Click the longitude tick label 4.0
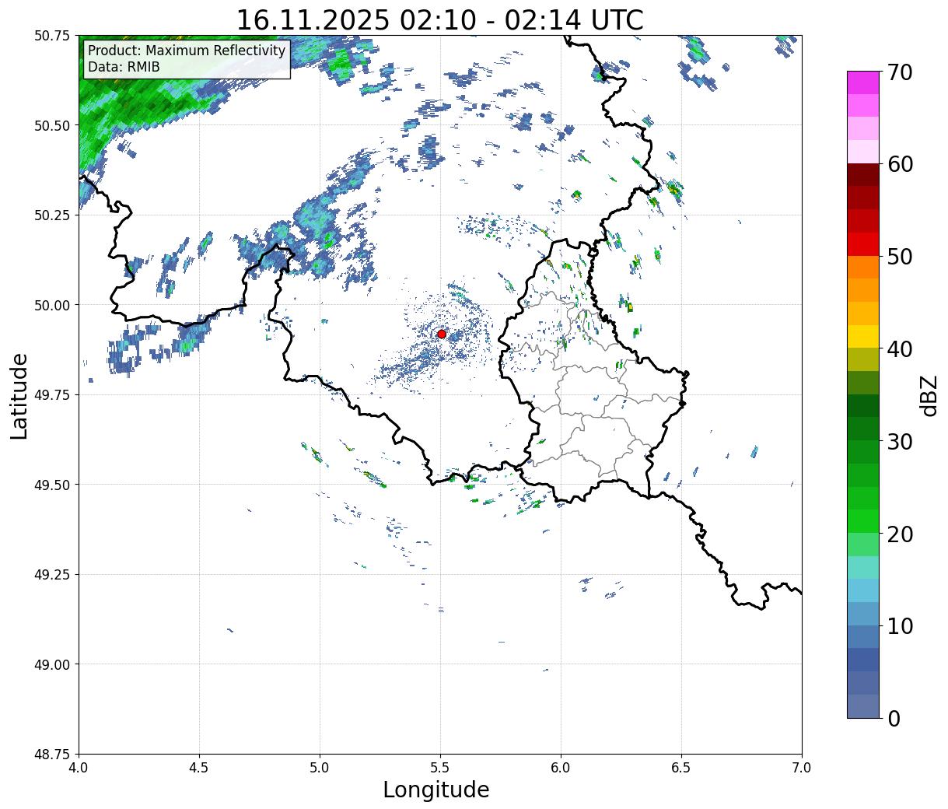Screen dimensions: 948x809 click(x=79, y=768)
